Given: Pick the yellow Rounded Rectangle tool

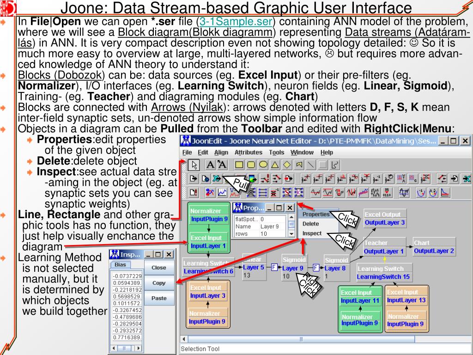Looking at the screenshot, I should pyautogui.click(x=251, y=165).
